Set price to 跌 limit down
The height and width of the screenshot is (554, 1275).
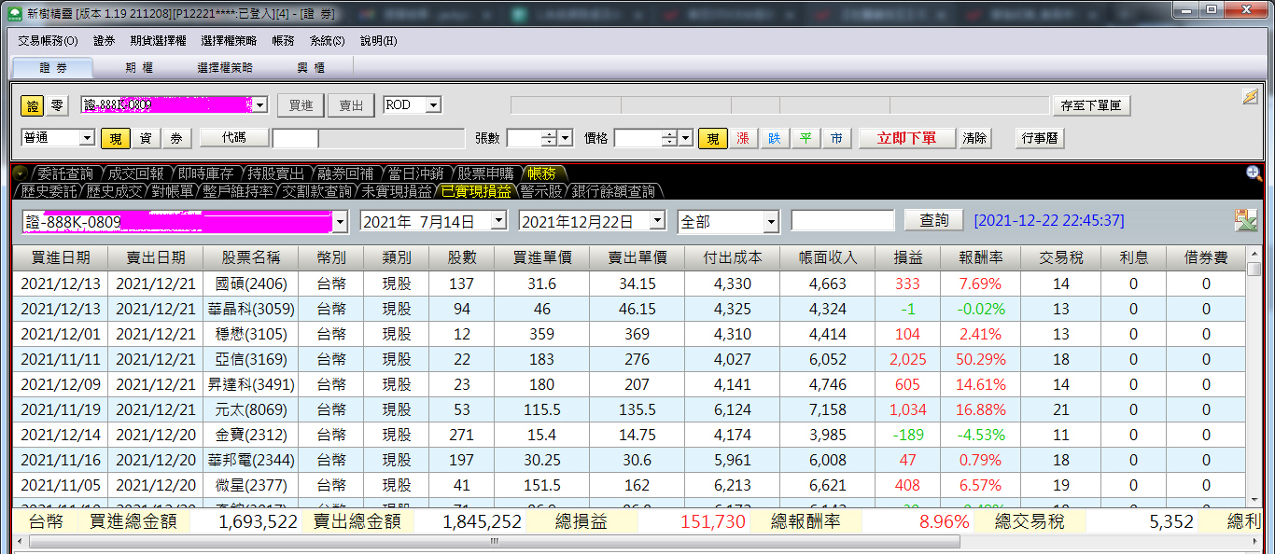coord(774,138)
